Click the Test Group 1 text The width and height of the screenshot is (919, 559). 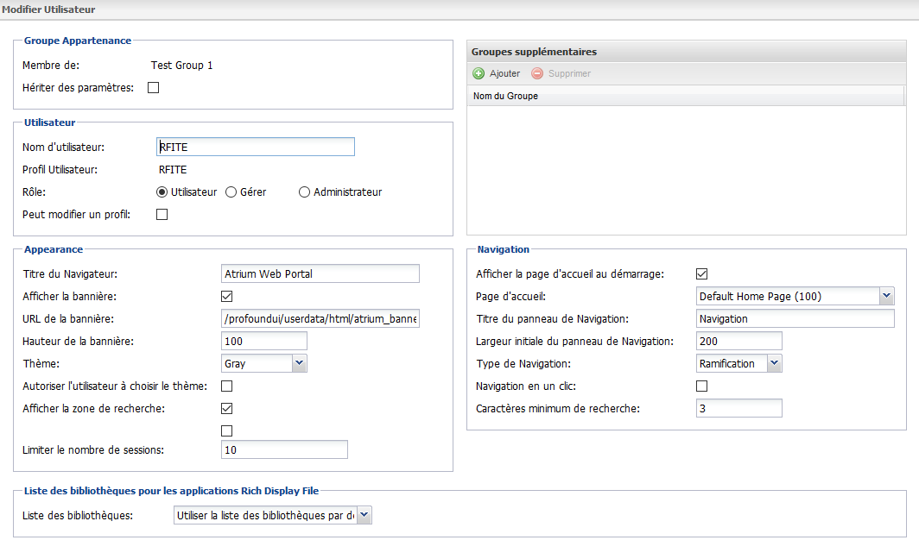tap(181, 65)
